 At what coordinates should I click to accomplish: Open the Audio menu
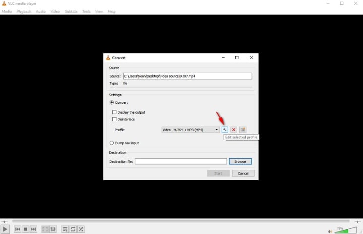point(41,11)
